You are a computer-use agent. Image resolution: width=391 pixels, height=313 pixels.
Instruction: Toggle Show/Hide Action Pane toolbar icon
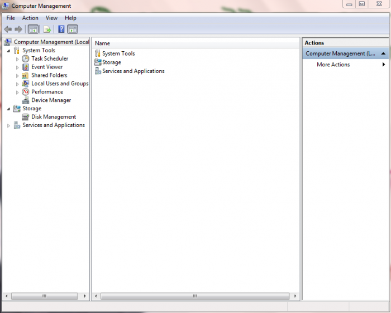[x=72, y=30]
